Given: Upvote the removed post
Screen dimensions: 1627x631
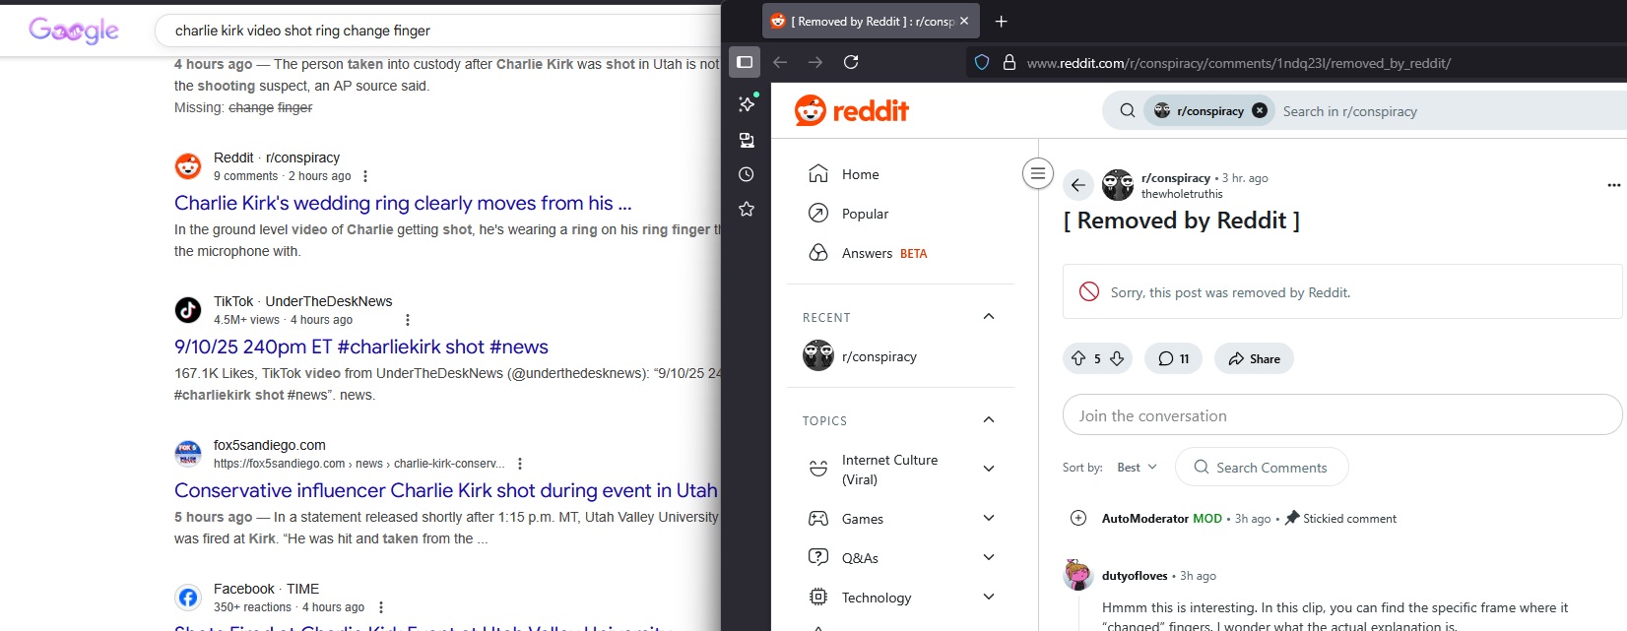Looking at the screenshot, I should (x=1078, y=359).
